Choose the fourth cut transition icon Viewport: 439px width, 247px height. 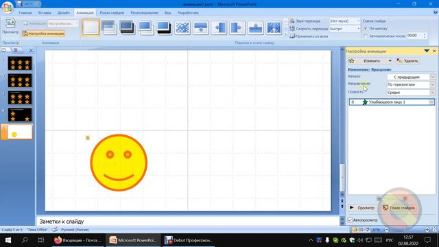[x=145, y=27]
